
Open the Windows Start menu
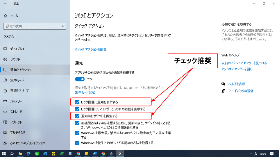(x=4, y=154)
